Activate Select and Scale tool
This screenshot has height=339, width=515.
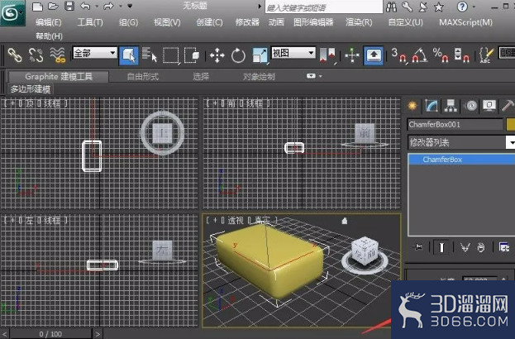(260, 55)
